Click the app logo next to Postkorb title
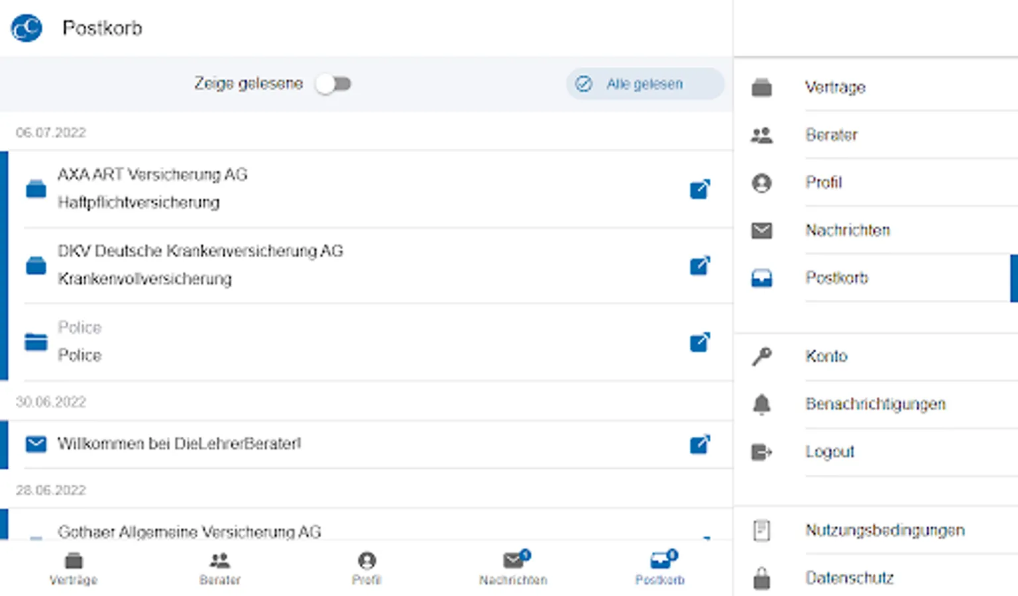 tap(27, 28)
